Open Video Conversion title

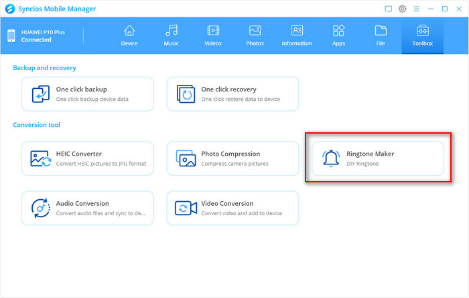pyautogui.click(x=227, y=203)
